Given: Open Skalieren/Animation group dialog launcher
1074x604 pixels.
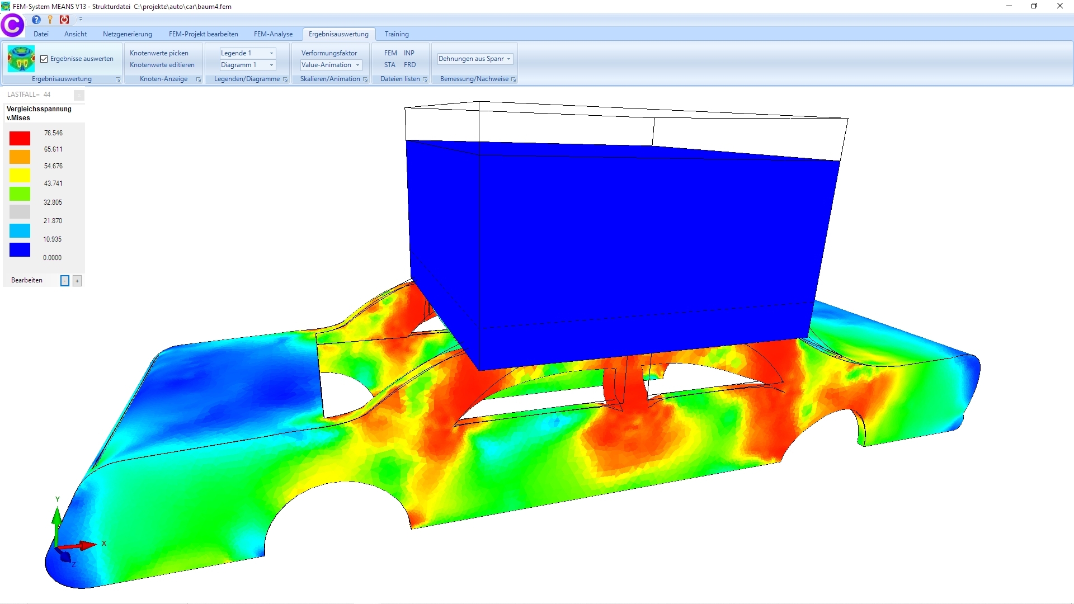Looking at the screenshot, I should 365,79.
